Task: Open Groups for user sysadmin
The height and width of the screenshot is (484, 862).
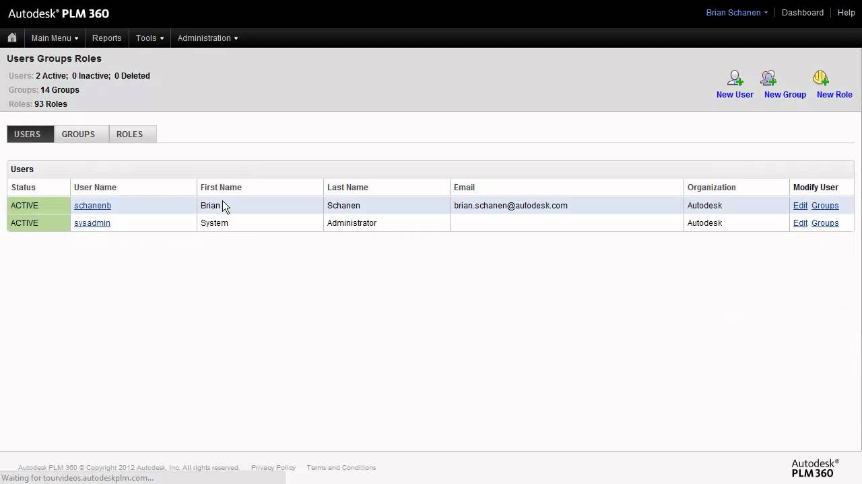Action: [x=825, y=223]
